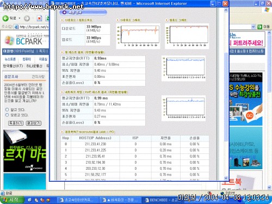Open the Back button history dropdown arrow
272x204 pixels.
point(20,18)
